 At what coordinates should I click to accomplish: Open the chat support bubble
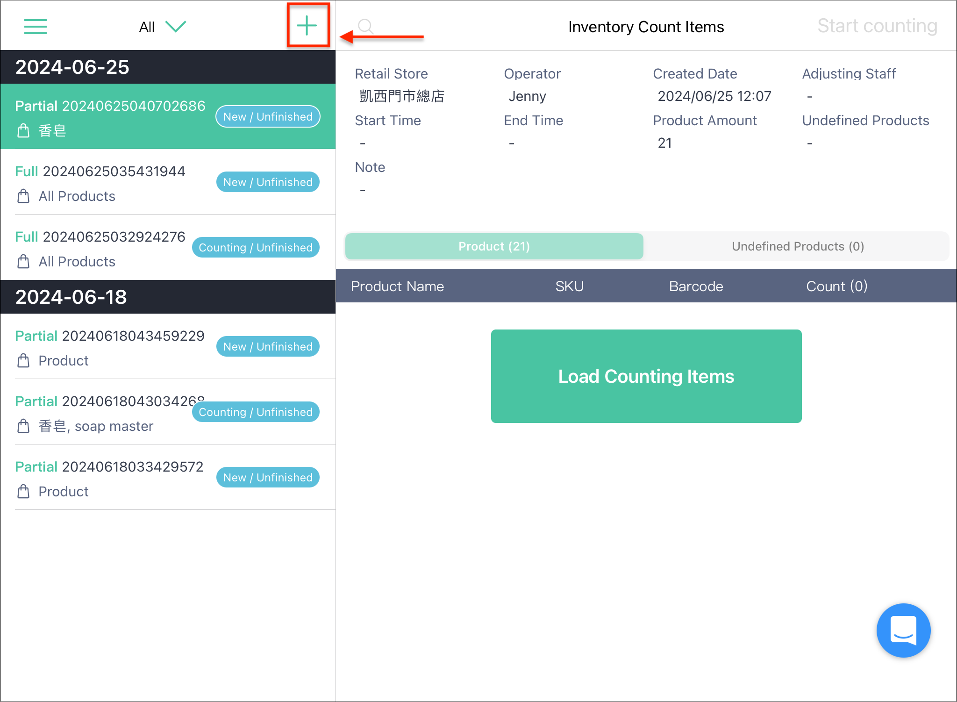(x=903, y=630)
